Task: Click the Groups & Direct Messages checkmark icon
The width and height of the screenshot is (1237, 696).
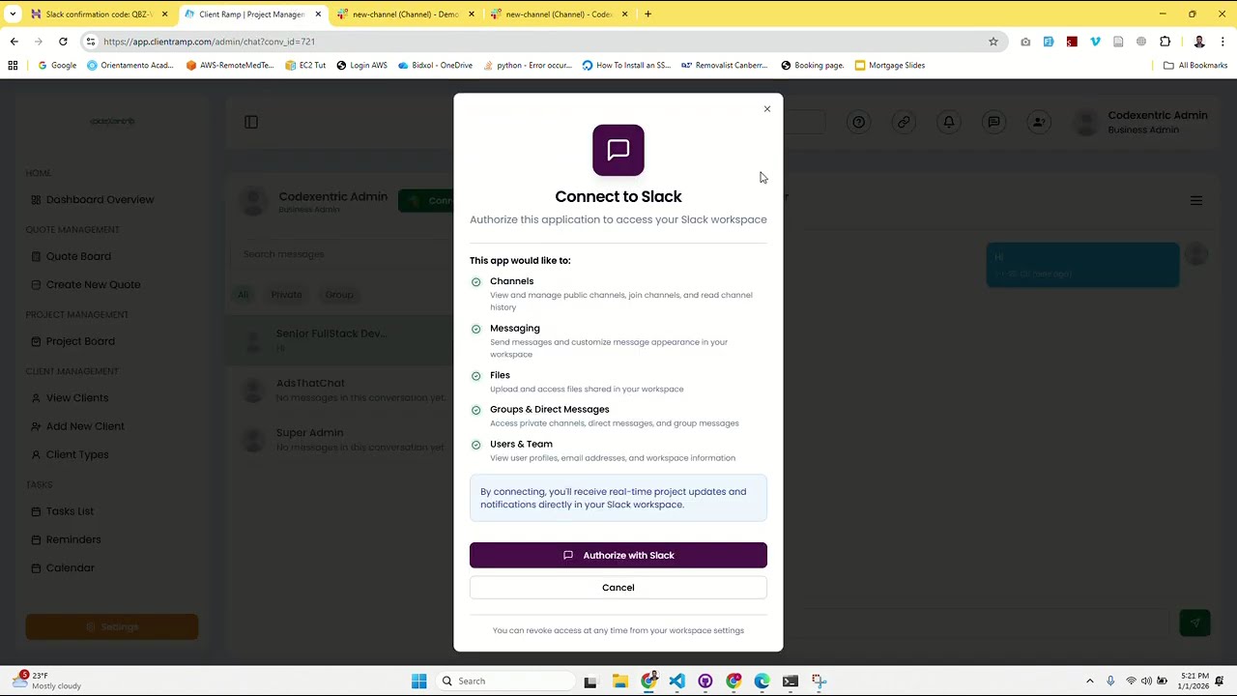Action: click(475, 411)
